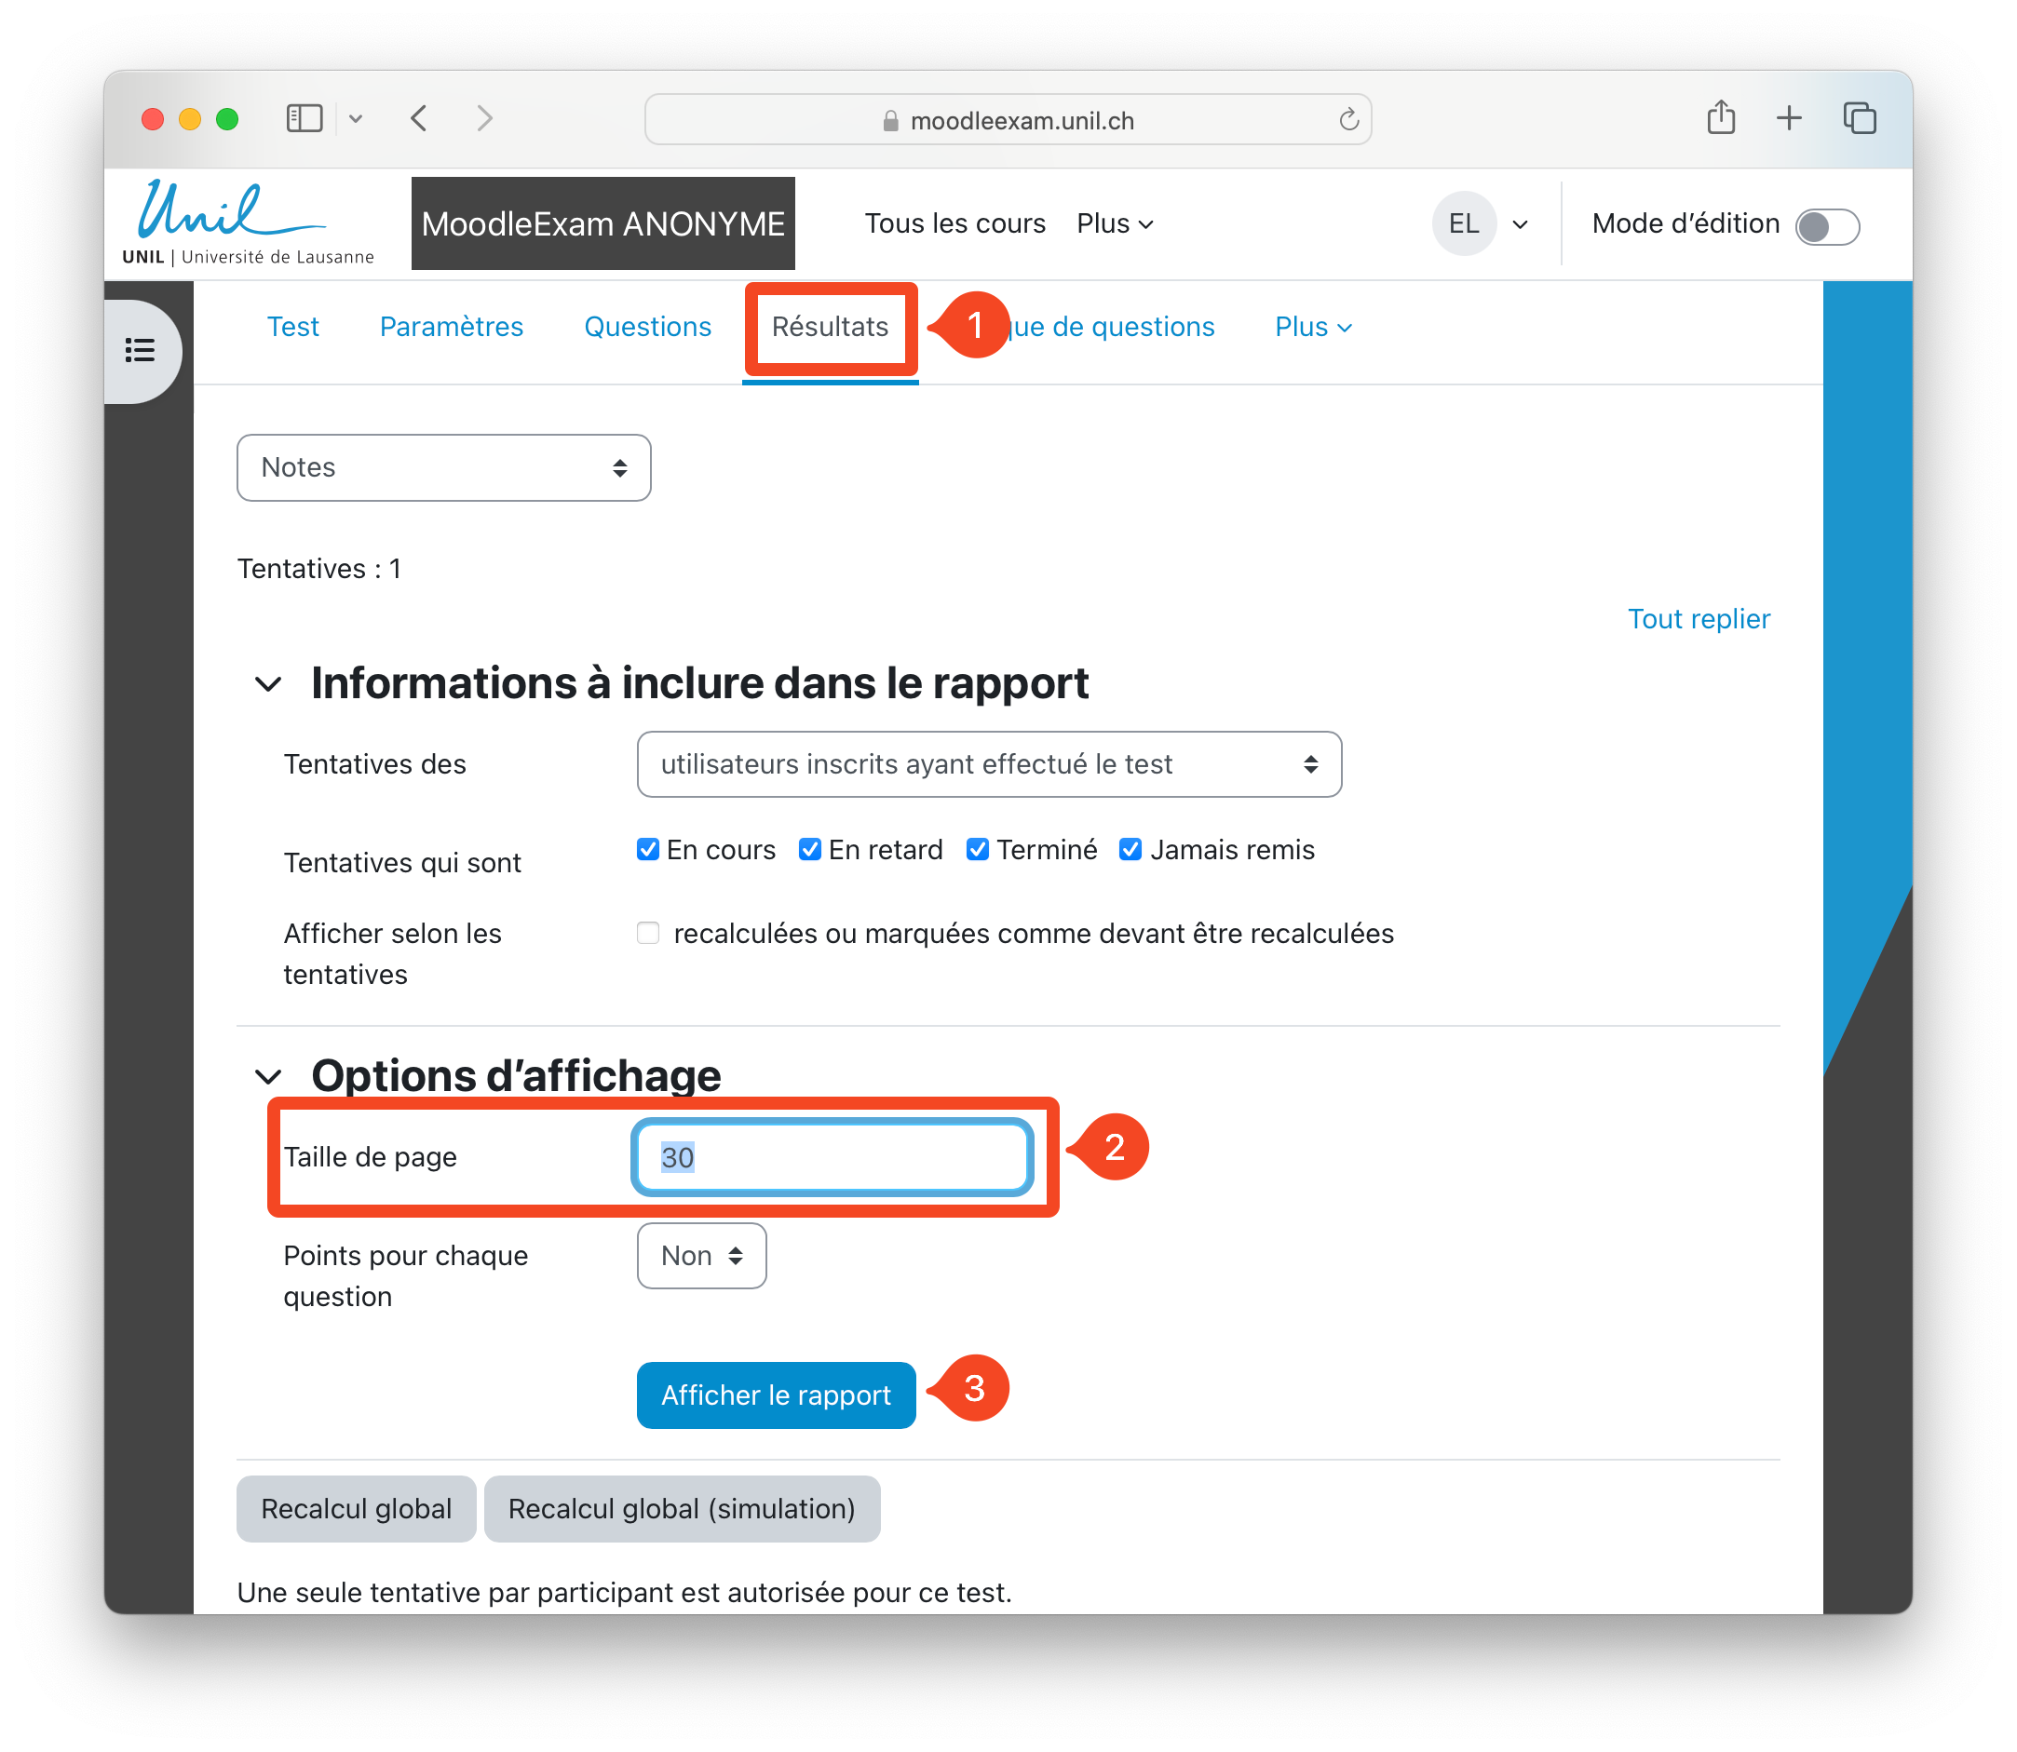Click the Taille de page field
The height and width of the screenshot is (1752, 2017).
coord(832,1156)
